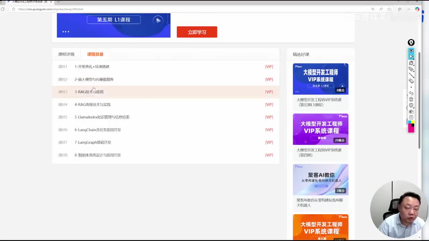Click the page vertical scrollbar

click(420, 100)
